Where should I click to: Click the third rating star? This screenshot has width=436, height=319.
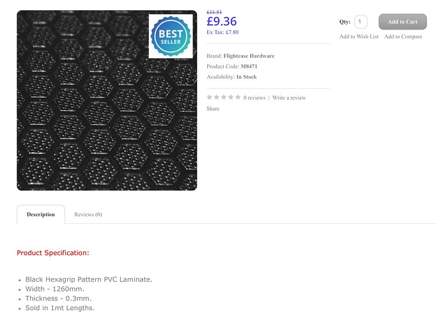(224, 97)
